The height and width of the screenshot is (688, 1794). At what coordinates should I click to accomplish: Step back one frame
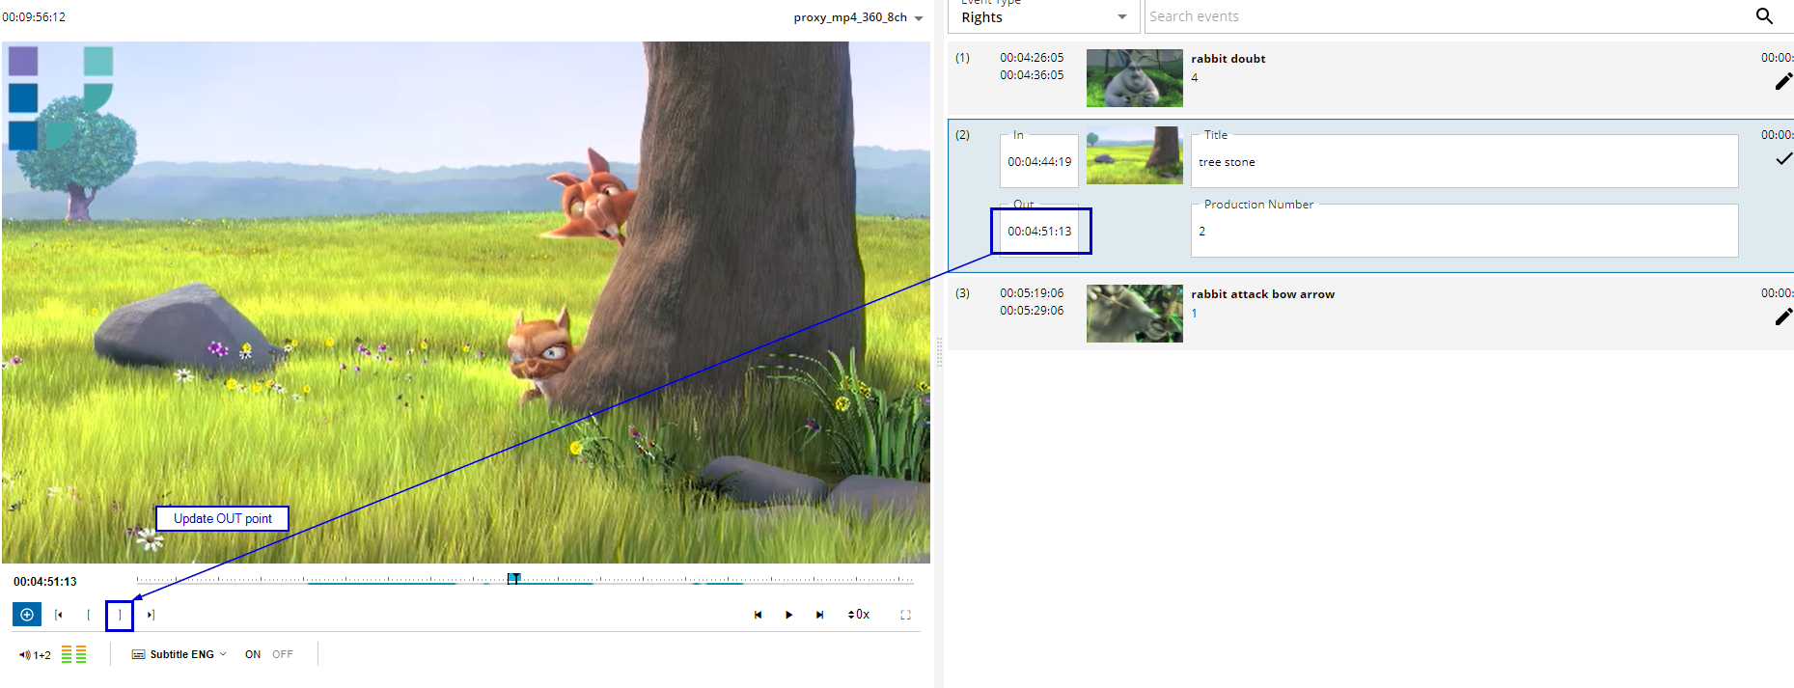tap(758, 615)
